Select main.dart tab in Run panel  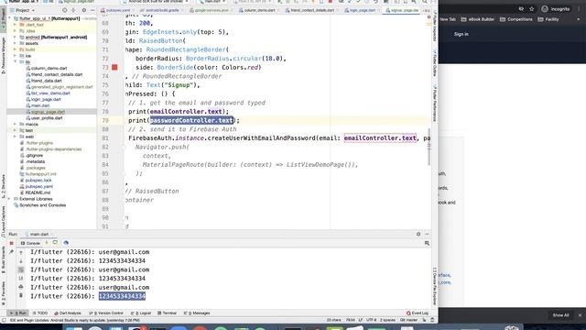(x=38, y=235)
